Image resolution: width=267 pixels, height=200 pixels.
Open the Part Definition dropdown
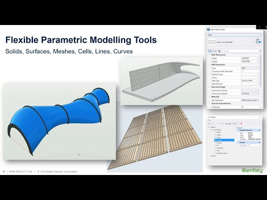point(258,100)
